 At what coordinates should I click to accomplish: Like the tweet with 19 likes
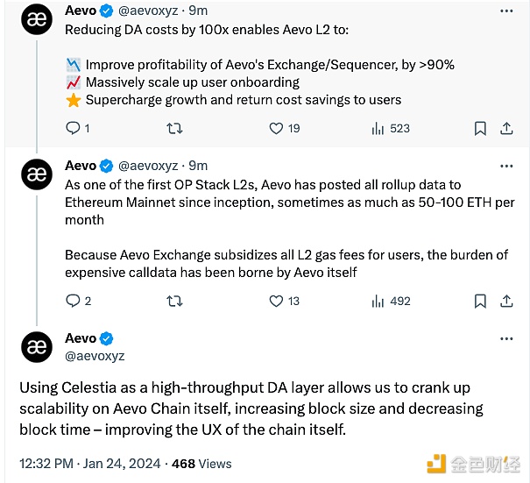276,128
